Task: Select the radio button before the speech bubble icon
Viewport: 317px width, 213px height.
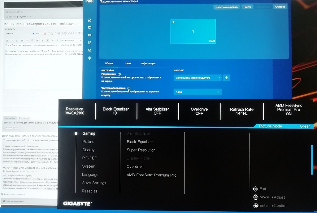Action: tap(70, 34)
